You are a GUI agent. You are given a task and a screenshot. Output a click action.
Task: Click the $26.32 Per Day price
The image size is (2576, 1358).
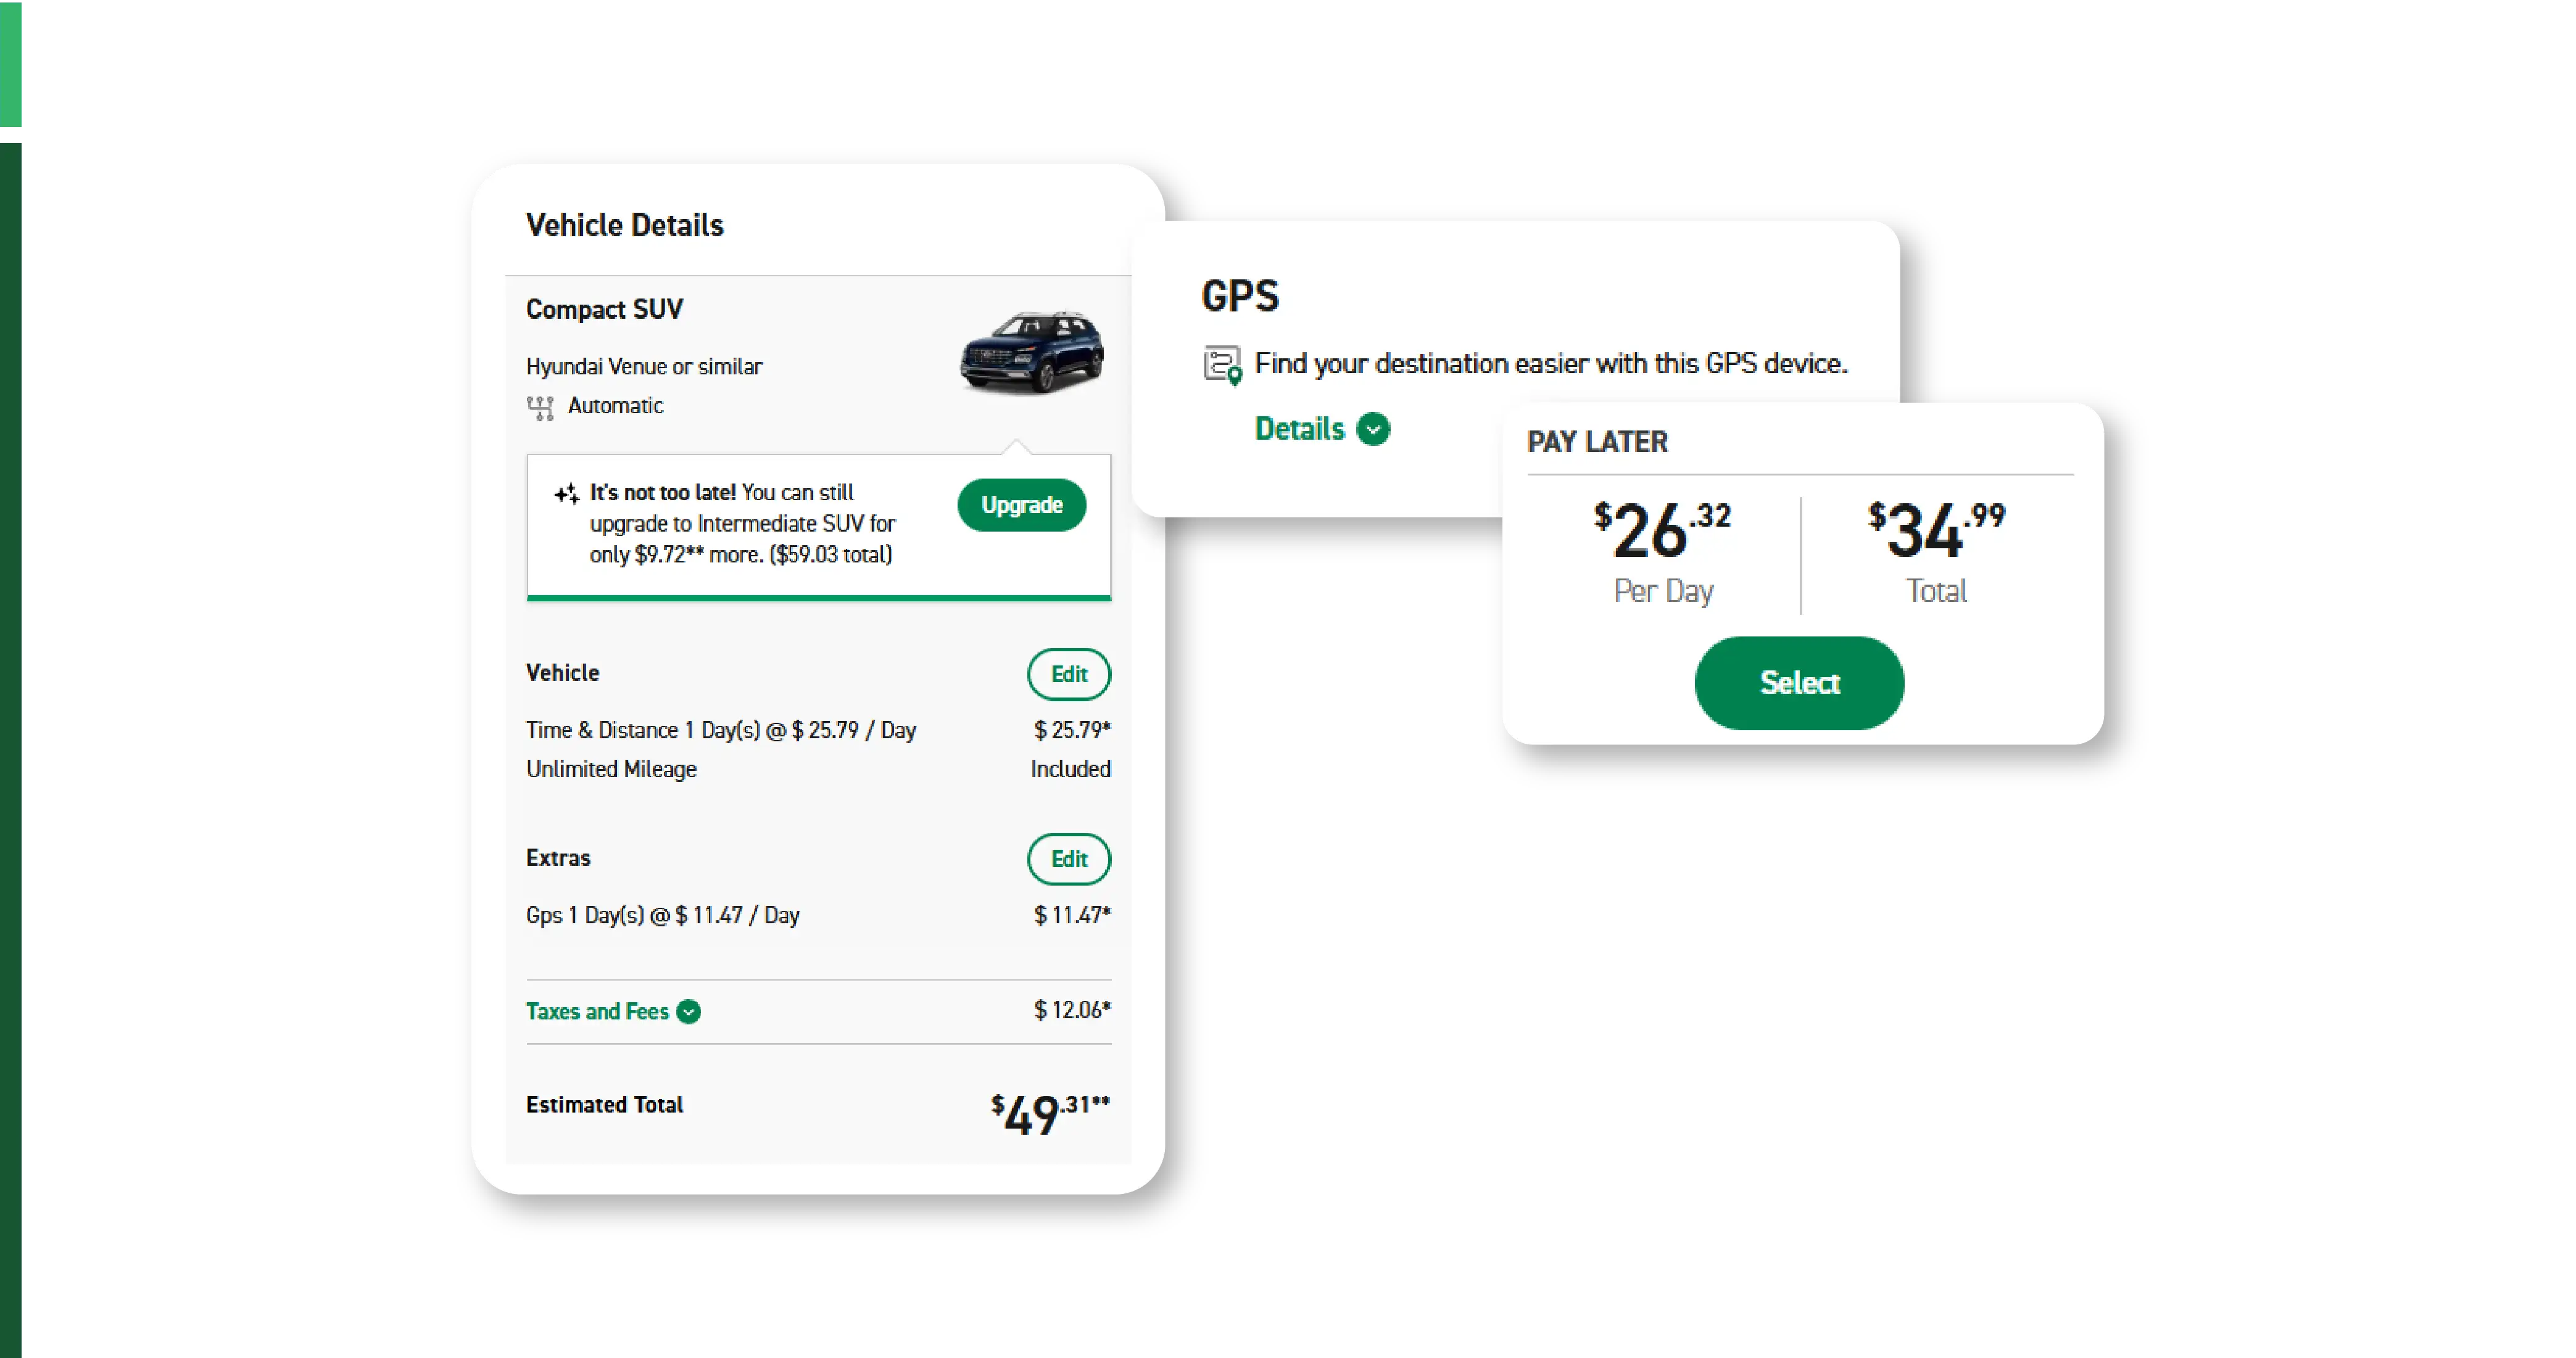pos(1662,551)
